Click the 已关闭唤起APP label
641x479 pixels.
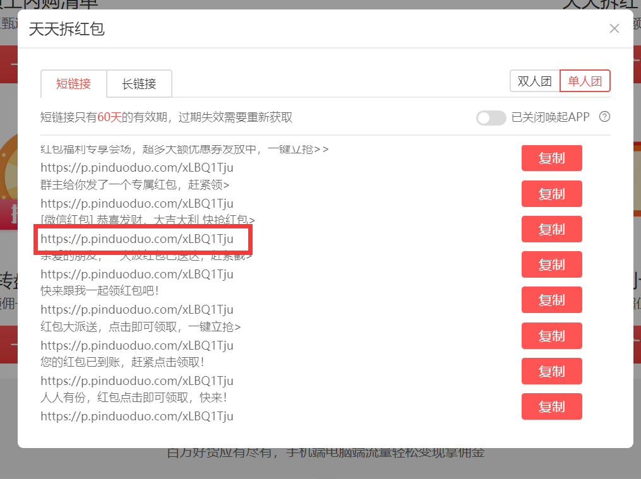[550, 117]
